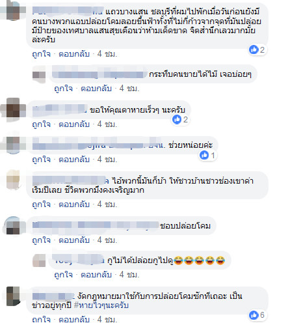Reply to the ช่วยหน่อยค่ะ comment
Screen dimensions: 288x323
(74, 160)
